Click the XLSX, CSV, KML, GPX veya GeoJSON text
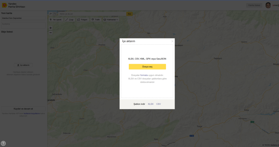Image resolution: width=279 pixels, height=147 pixels. [x=147, y=59]
